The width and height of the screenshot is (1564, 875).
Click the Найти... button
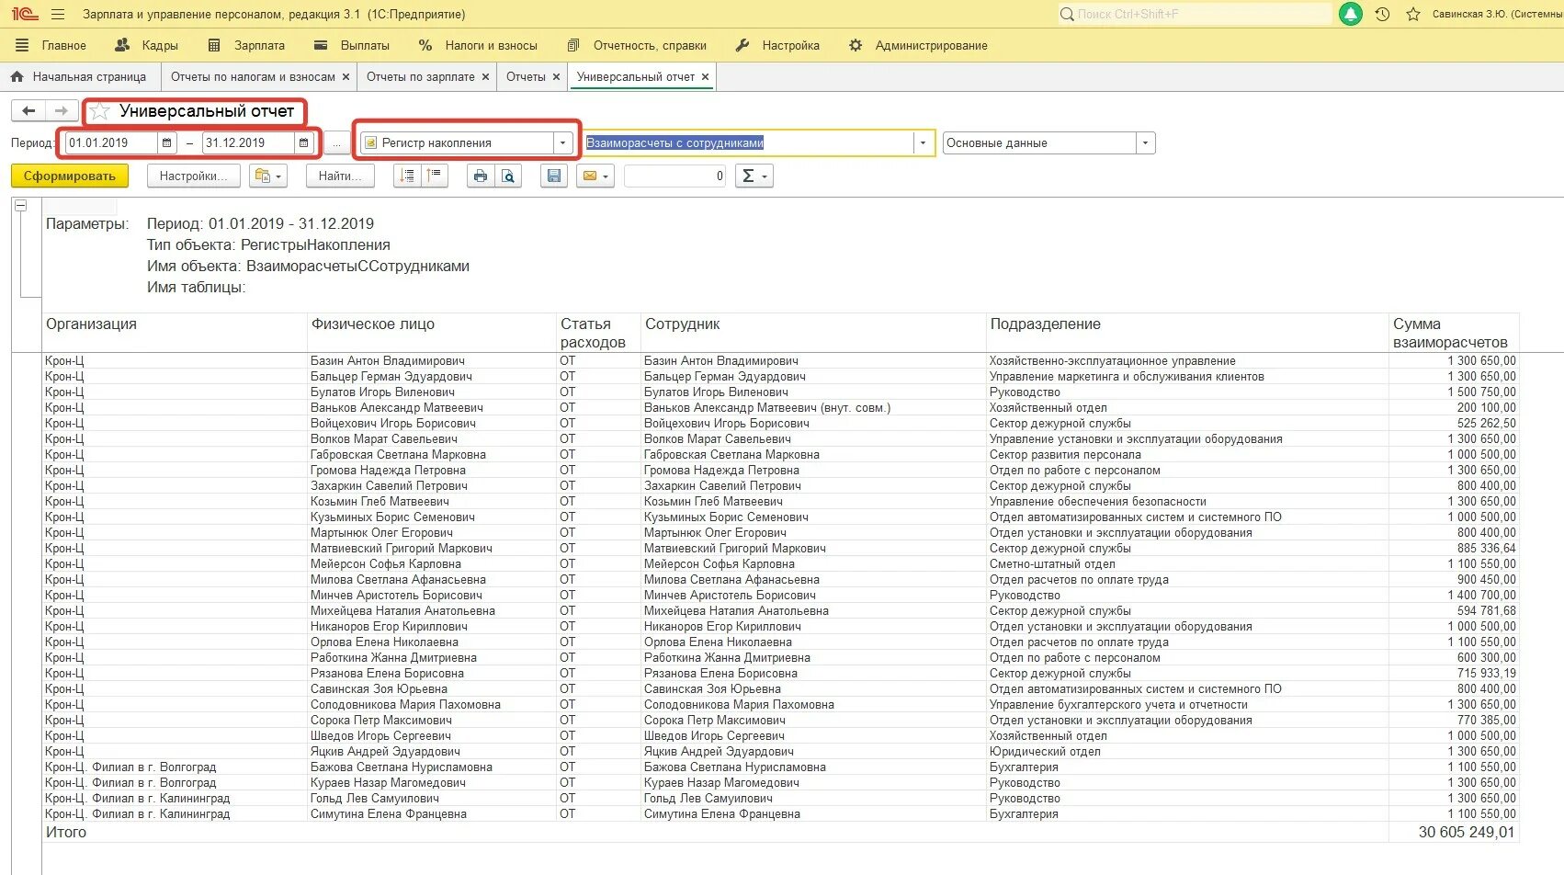340,176
